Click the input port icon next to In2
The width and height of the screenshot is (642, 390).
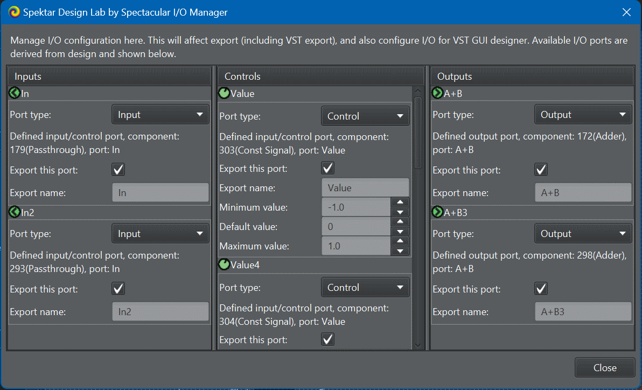pyautogui.click(x=15, y=212)
